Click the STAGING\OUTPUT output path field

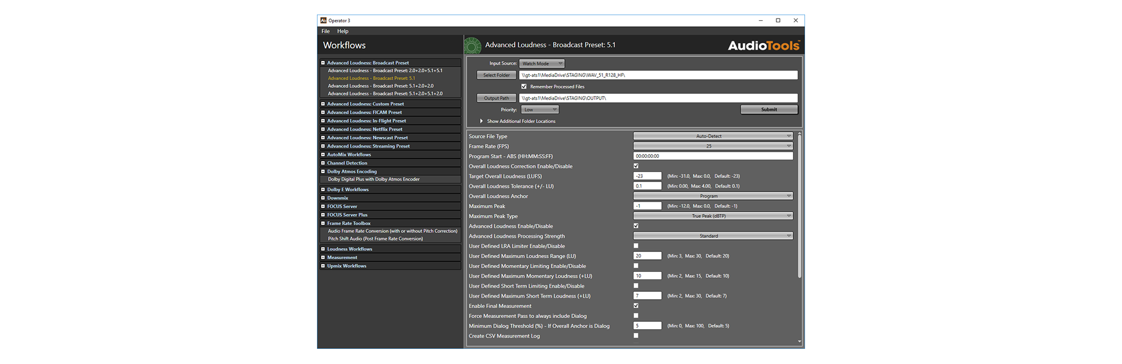(x=659, y=98)
